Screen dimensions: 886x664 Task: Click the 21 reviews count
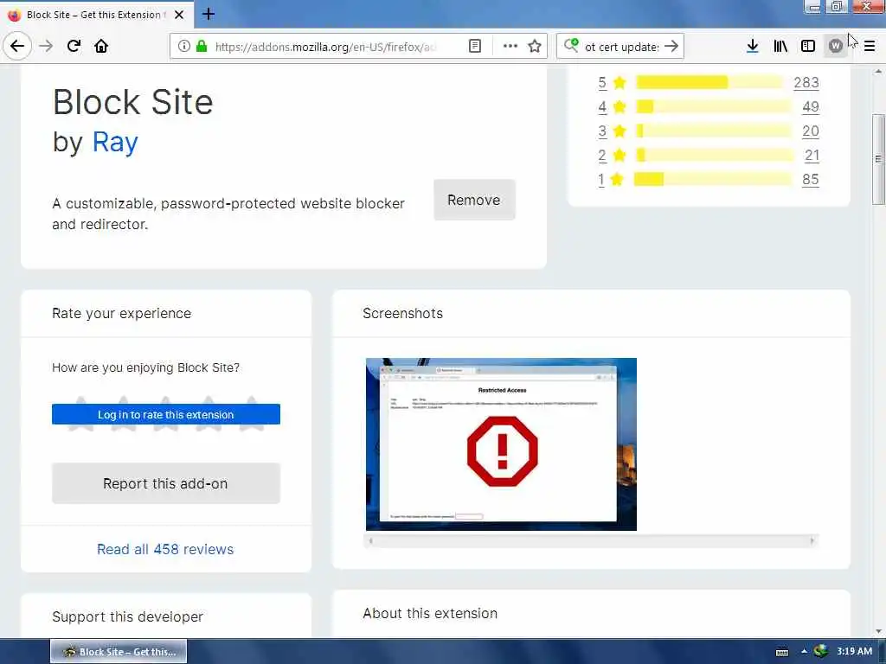pos(812,156)
